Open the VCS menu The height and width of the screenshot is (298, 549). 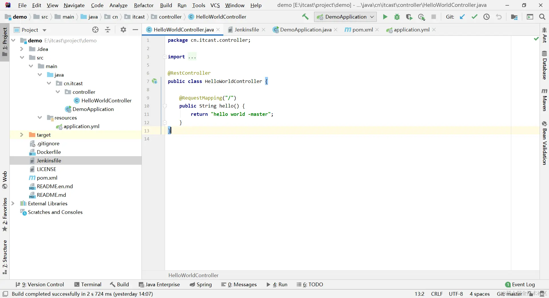pos(215,5)
